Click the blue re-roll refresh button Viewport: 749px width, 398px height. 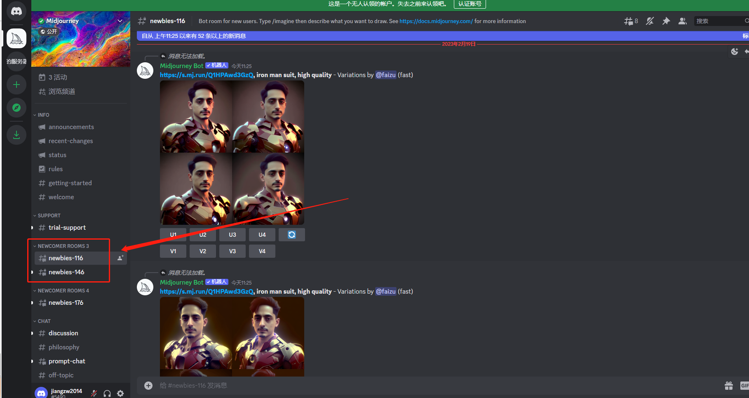pyautogui.click(x=292, y=235)
